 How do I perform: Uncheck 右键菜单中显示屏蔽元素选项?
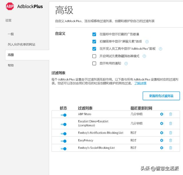tap(94, 41)
